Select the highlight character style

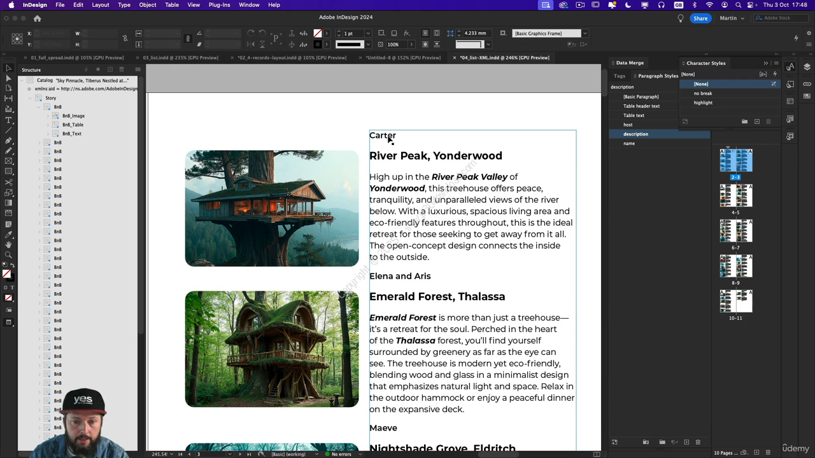(x=703, y=102)
